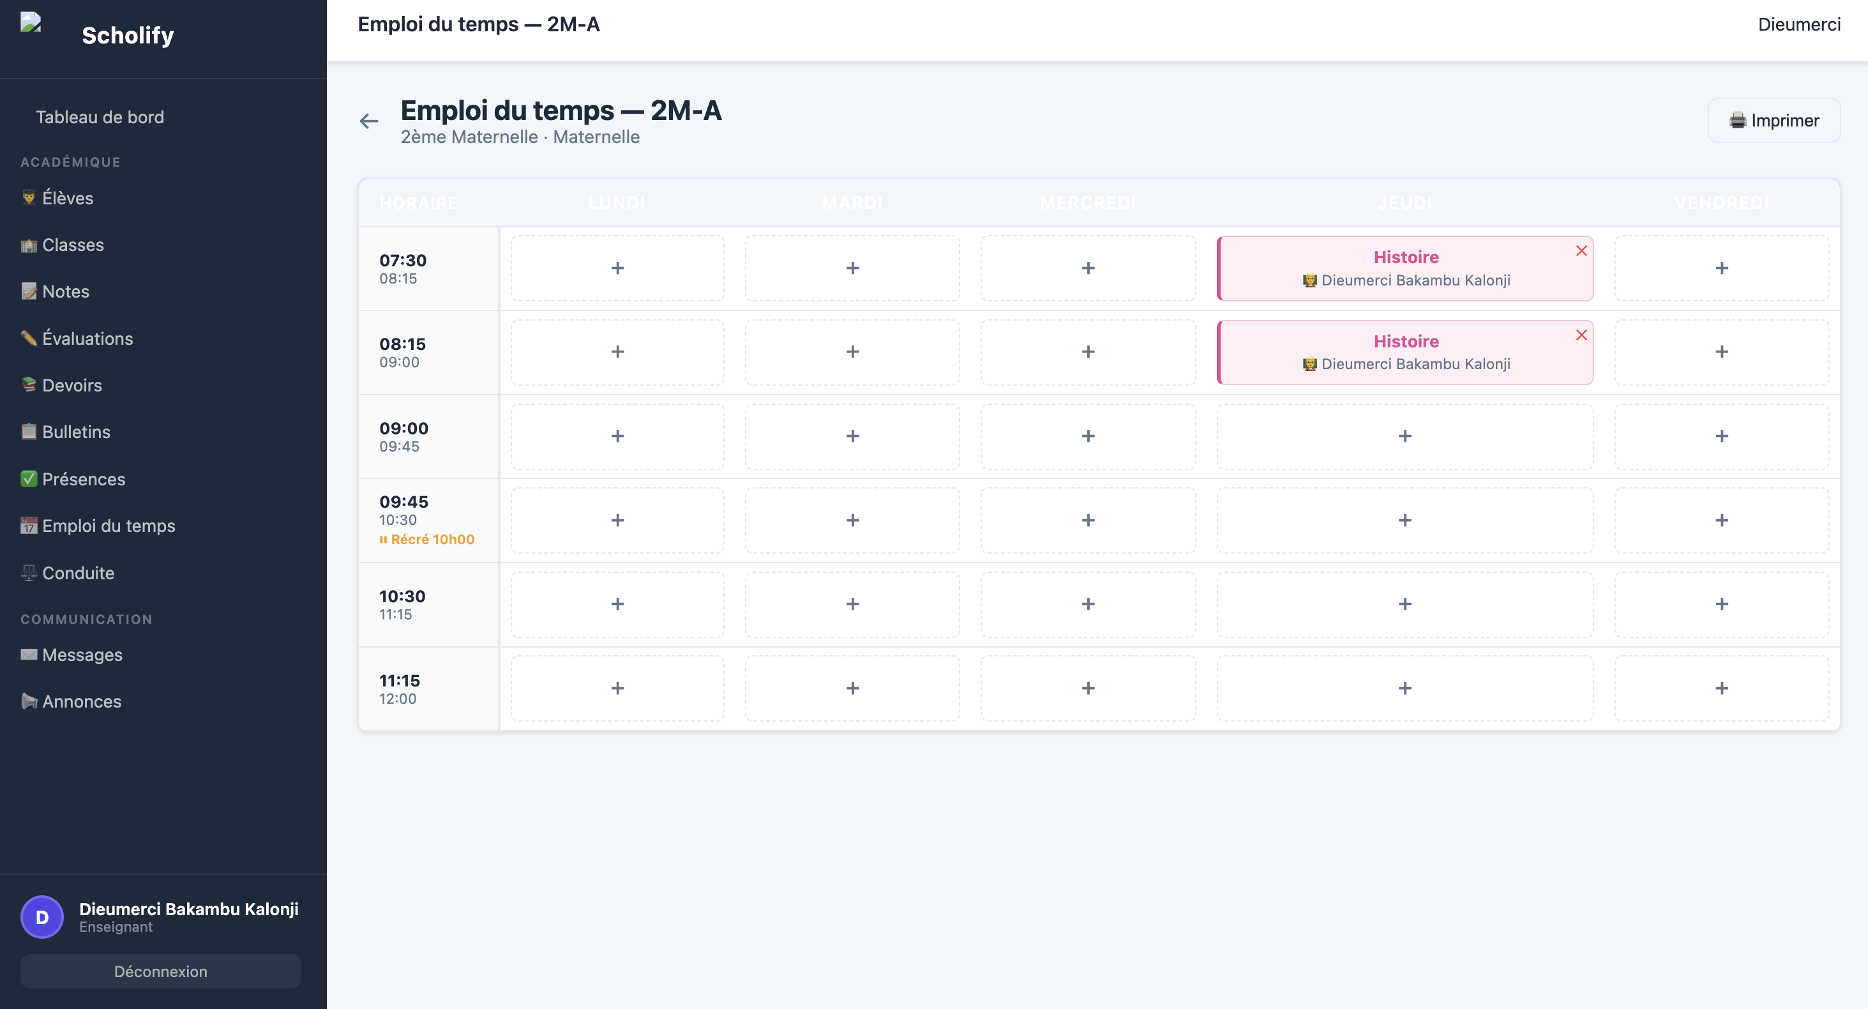1868x1009 pixels.
Task: Add a course Lundi at 07:30
Action: (617, 268)
